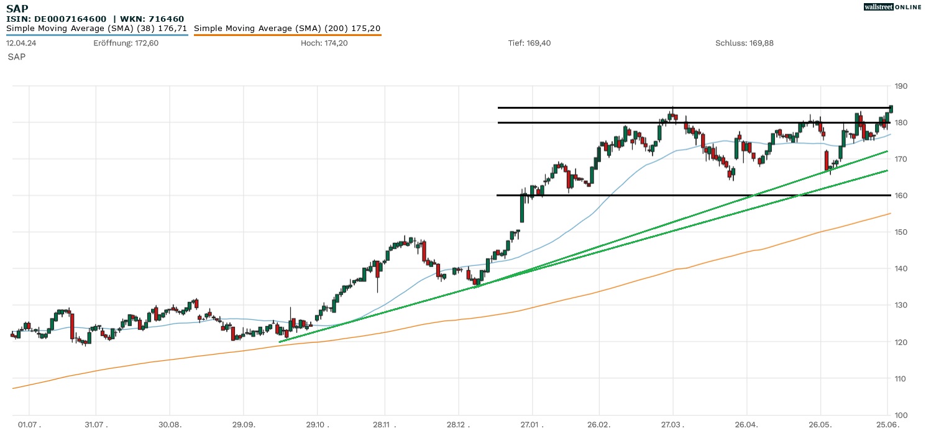Click the 29.10. x-axis date label
The width and height of the screenshot is (926, 428).
(x=317, y=422)
